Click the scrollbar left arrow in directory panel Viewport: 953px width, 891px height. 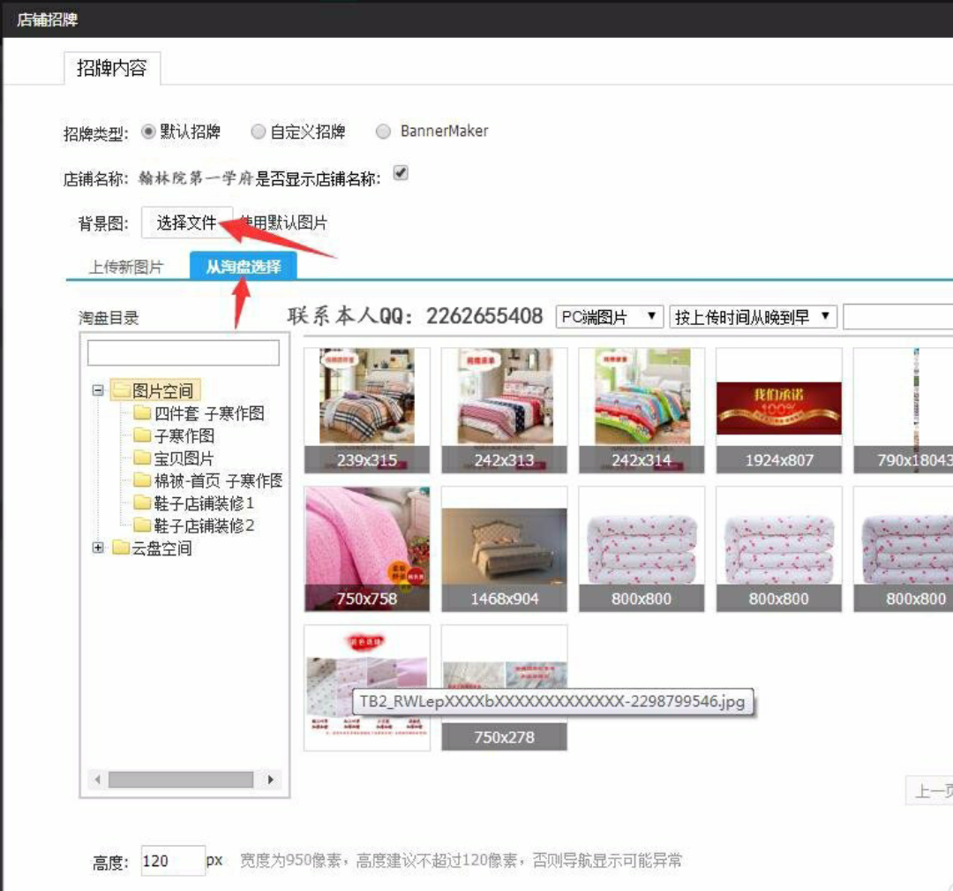click(x=97, y=779)
